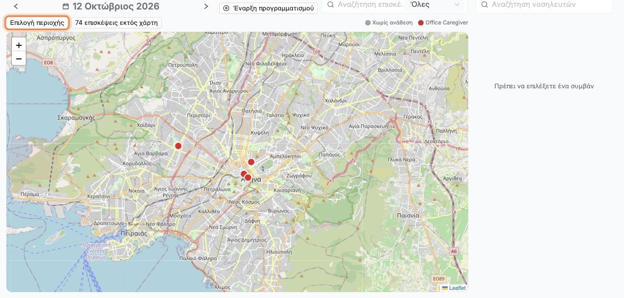Image resolution: width=624 pixels, height=298 pixels.
Task: Zoom in on the map
Action: tap(19, 45)
